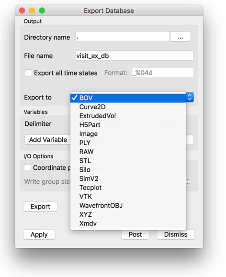Click the Apply button
The height and width of the screenshot is (277, 226).
pyautogui.click(x=39, y=234)
